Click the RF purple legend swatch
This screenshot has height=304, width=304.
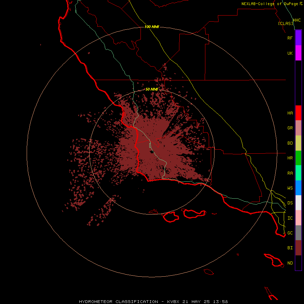pyautogui.click(x=298, y=38)
